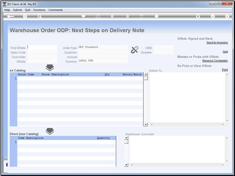Image resolution: width=235 pixels, height=176 pixels.
Task: Click the toolbar X cancel icon
Action: pyautogui.click(x=227, y=16)
